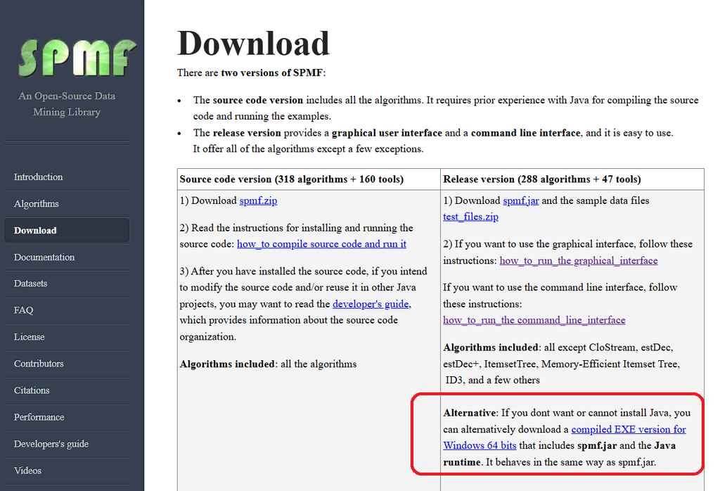The width and height of the screenshot is (720, 491).
Task: Open graphical interface instructions link
Action: (579, 260)
